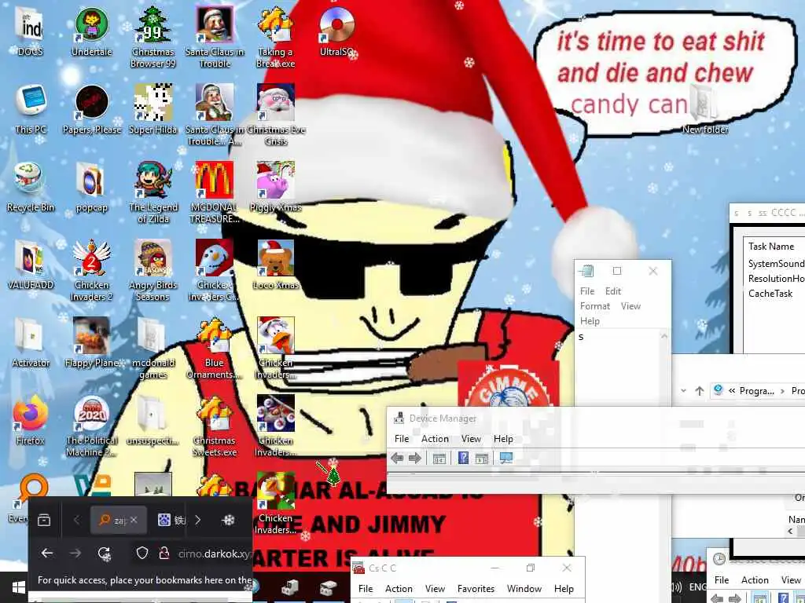The width and height of the screenshot is (805, 603).
Task: Launch the Piggly Xmas shortcut
Action: (276, 188)
